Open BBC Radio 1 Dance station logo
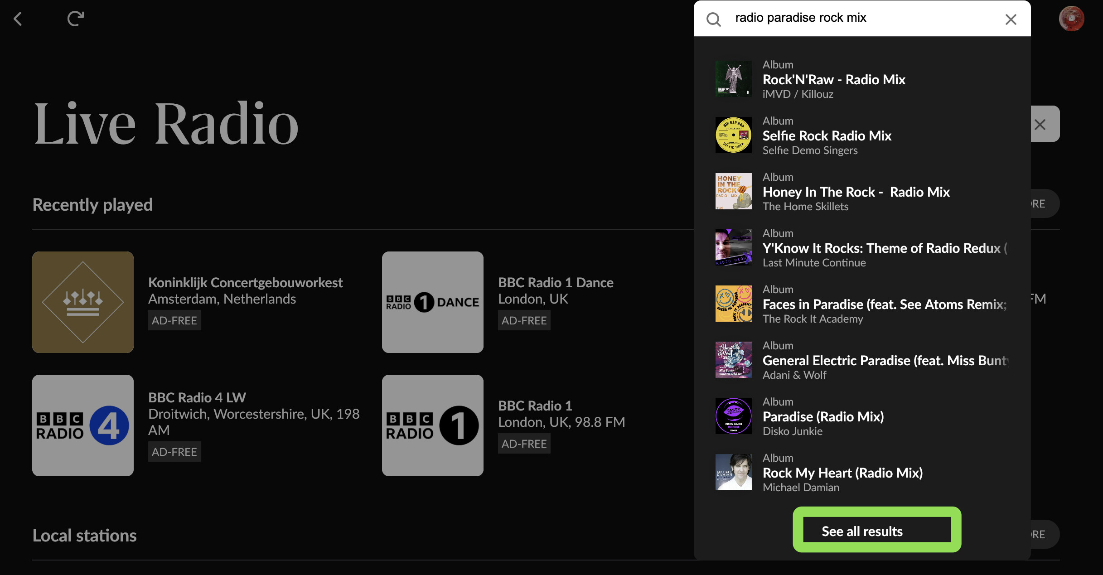The height and width of the screenshot is (575, 1103). [x=433, y=302]
